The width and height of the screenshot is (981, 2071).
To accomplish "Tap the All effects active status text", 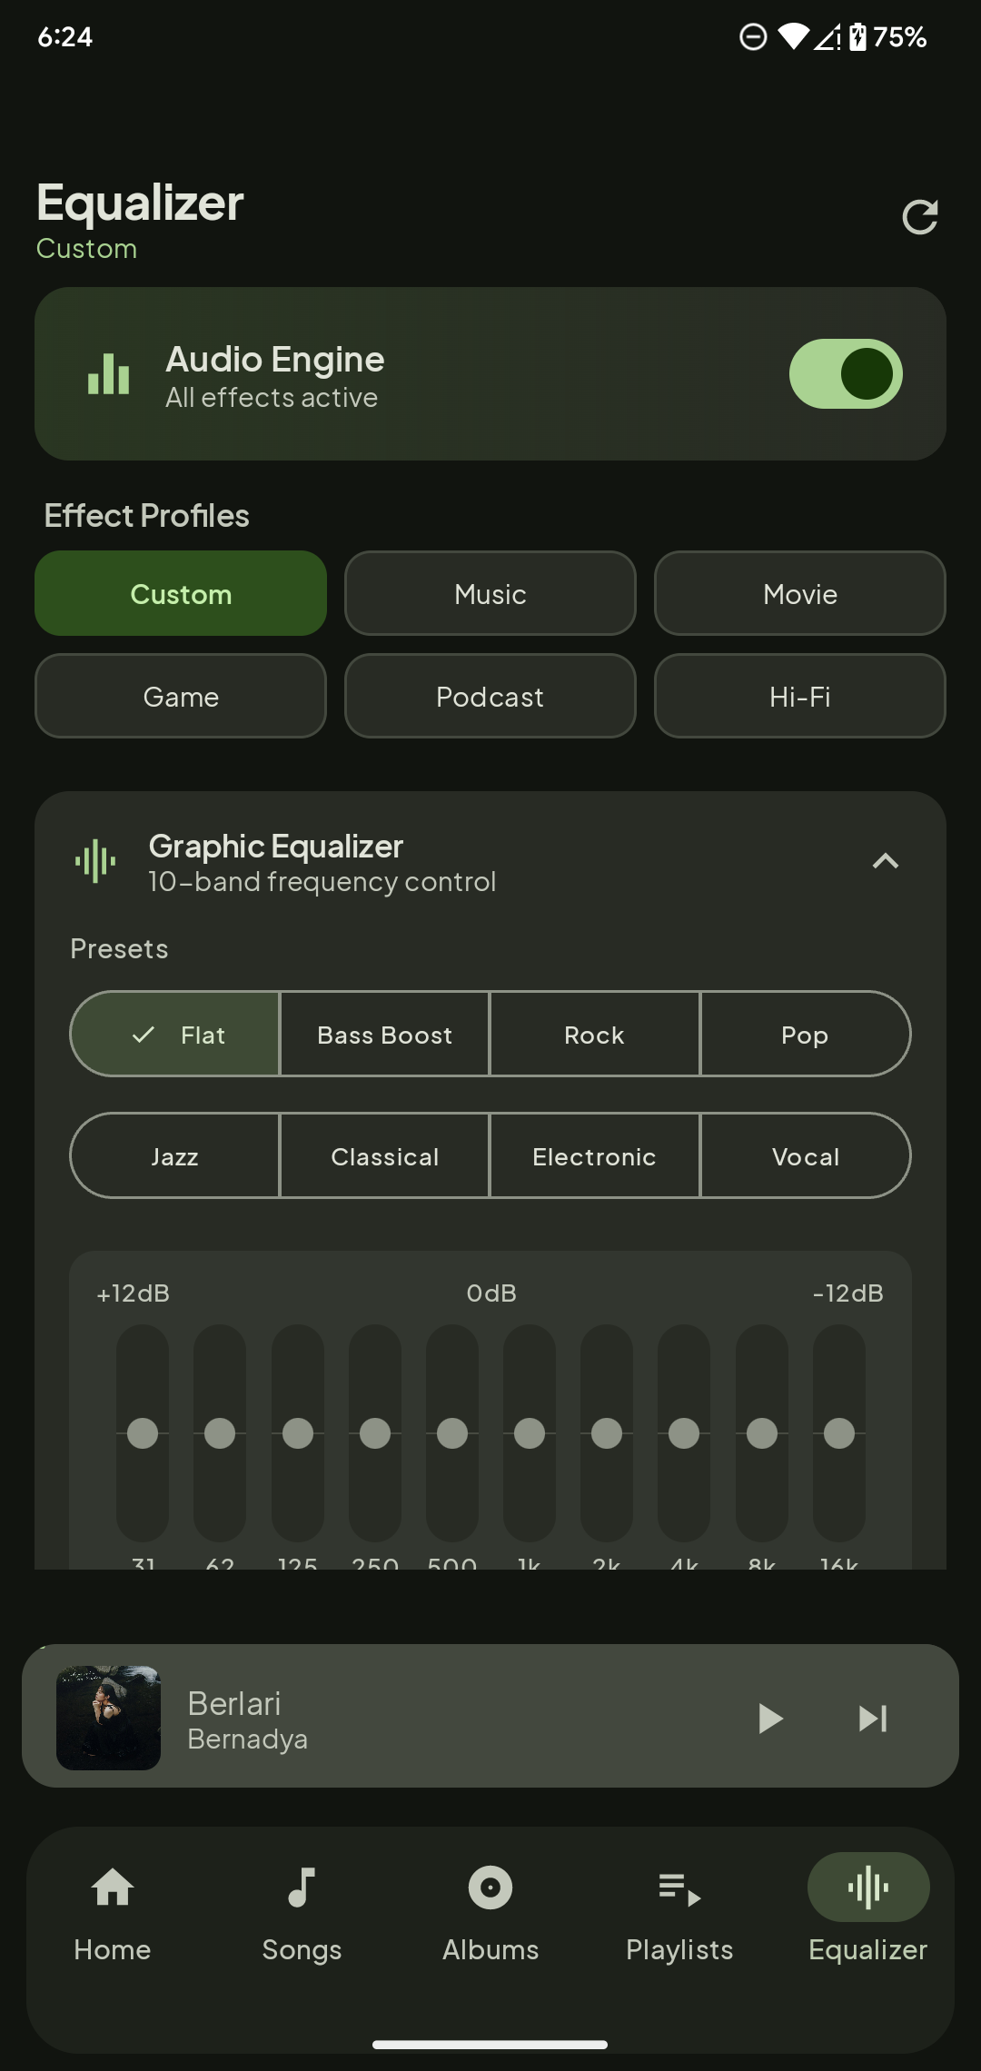I will 272,398.
